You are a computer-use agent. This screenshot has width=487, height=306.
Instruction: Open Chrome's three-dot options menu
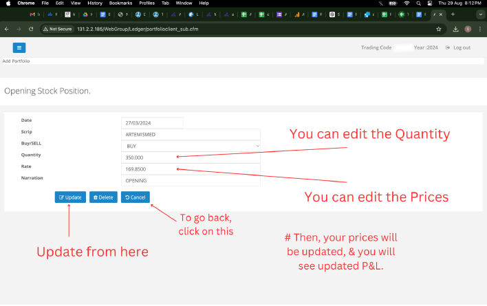[480, 29]
